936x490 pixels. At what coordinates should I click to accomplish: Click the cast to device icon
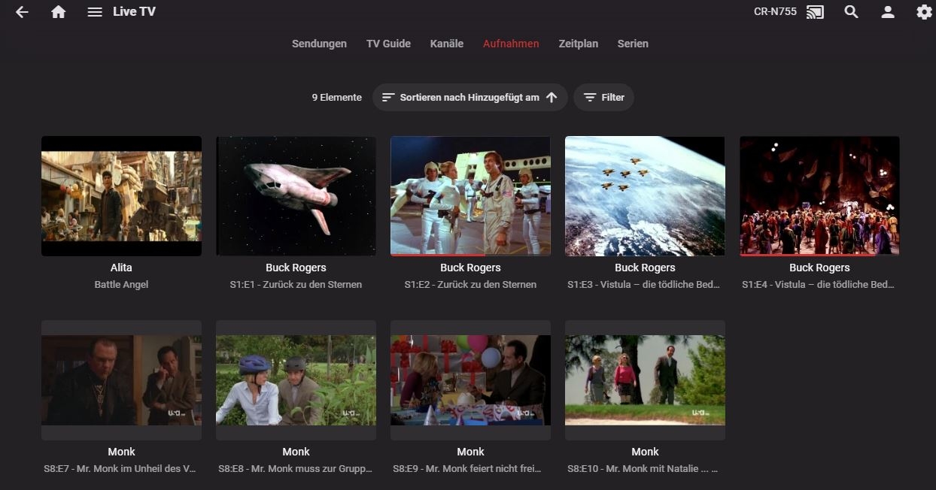tap(815, 12)
